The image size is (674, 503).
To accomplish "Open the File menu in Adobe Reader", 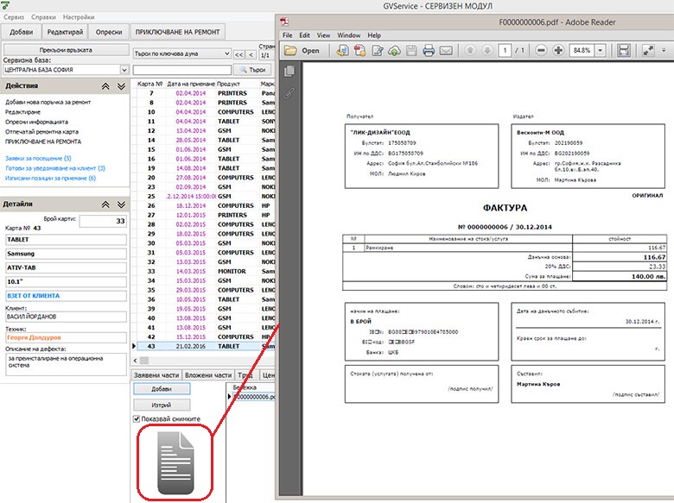I will (x=287, y=35).
